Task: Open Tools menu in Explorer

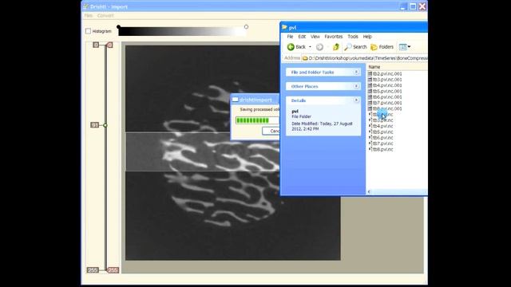Action: point(353,37)
